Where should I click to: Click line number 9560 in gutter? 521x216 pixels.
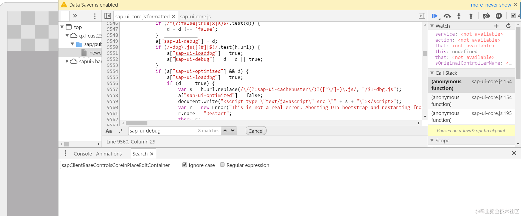(x=112, y=107)
